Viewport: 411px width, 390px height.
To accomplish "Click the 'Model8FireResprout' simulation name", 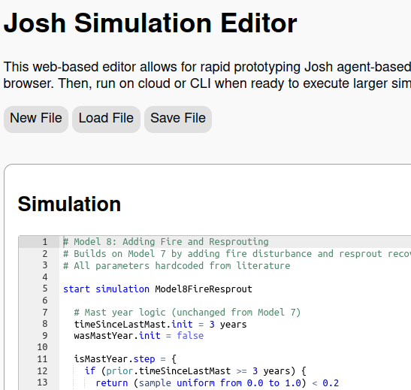I will tap(204, 289).
